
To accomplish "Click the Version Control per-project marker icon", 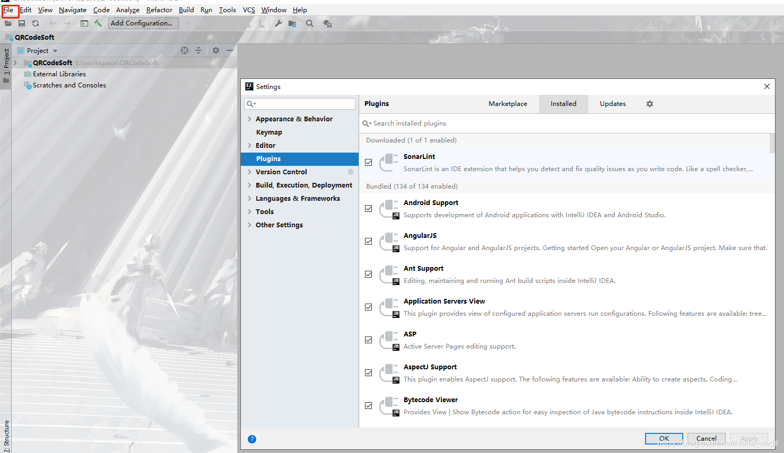I will click(x=351, y=172).
